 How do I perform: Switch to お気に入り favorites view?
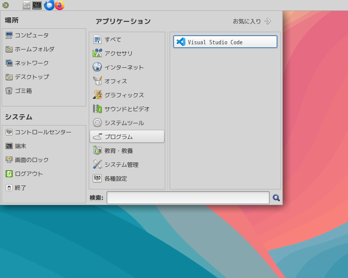point(252,21)
